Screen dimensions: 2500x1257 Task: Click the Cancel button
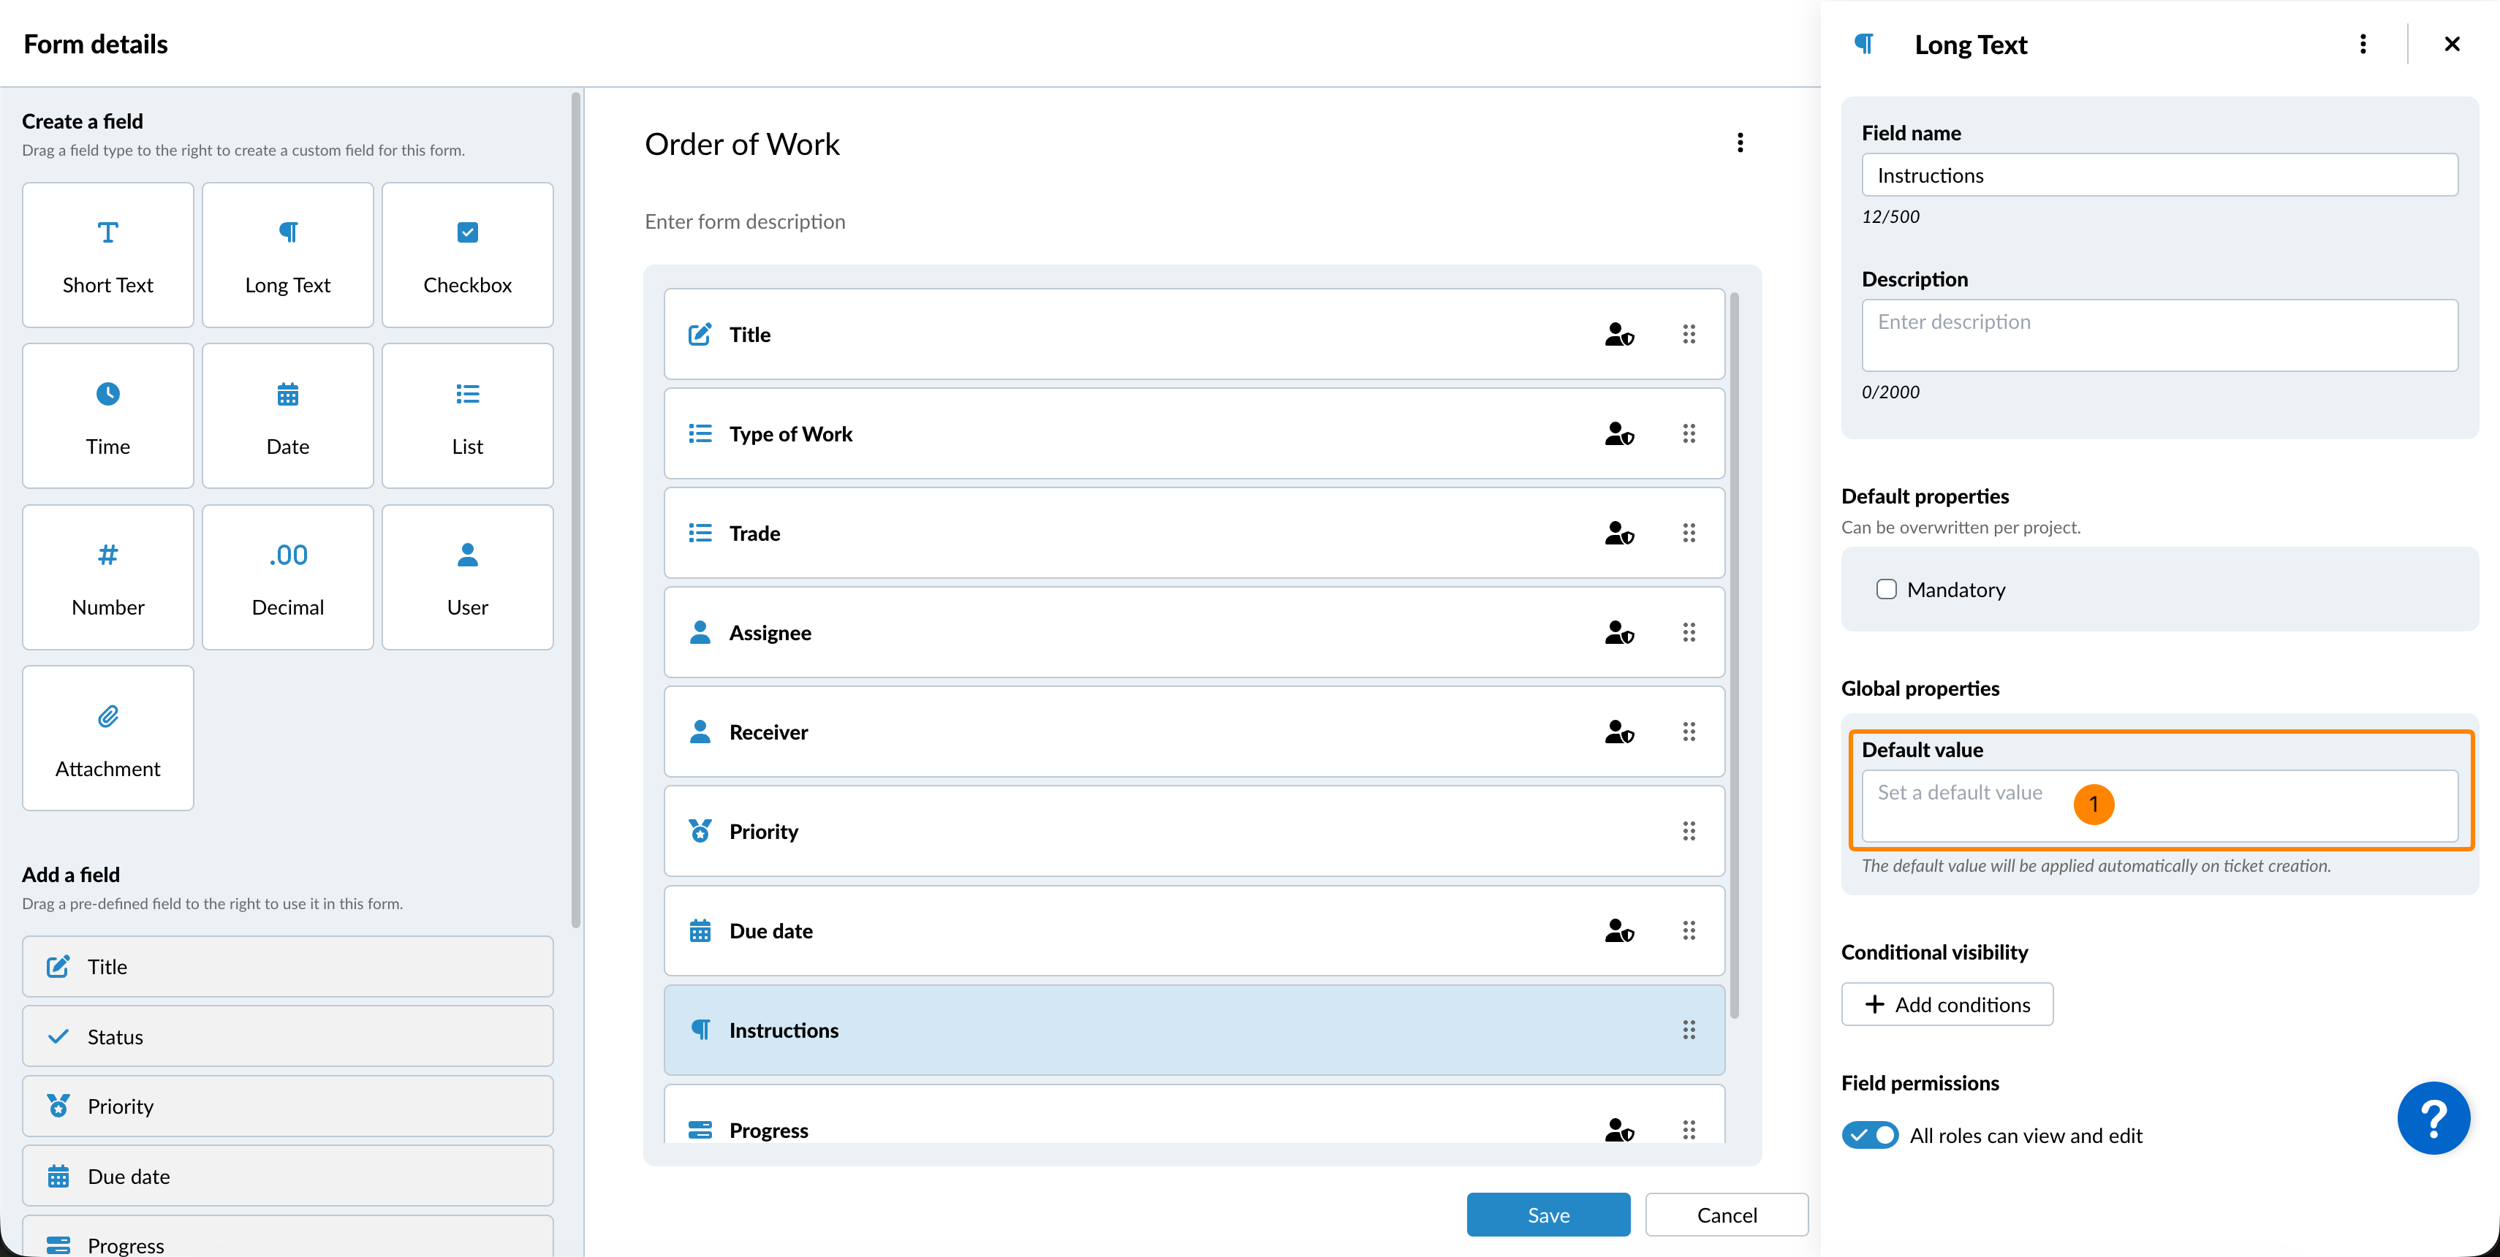coord(1726,1215)
